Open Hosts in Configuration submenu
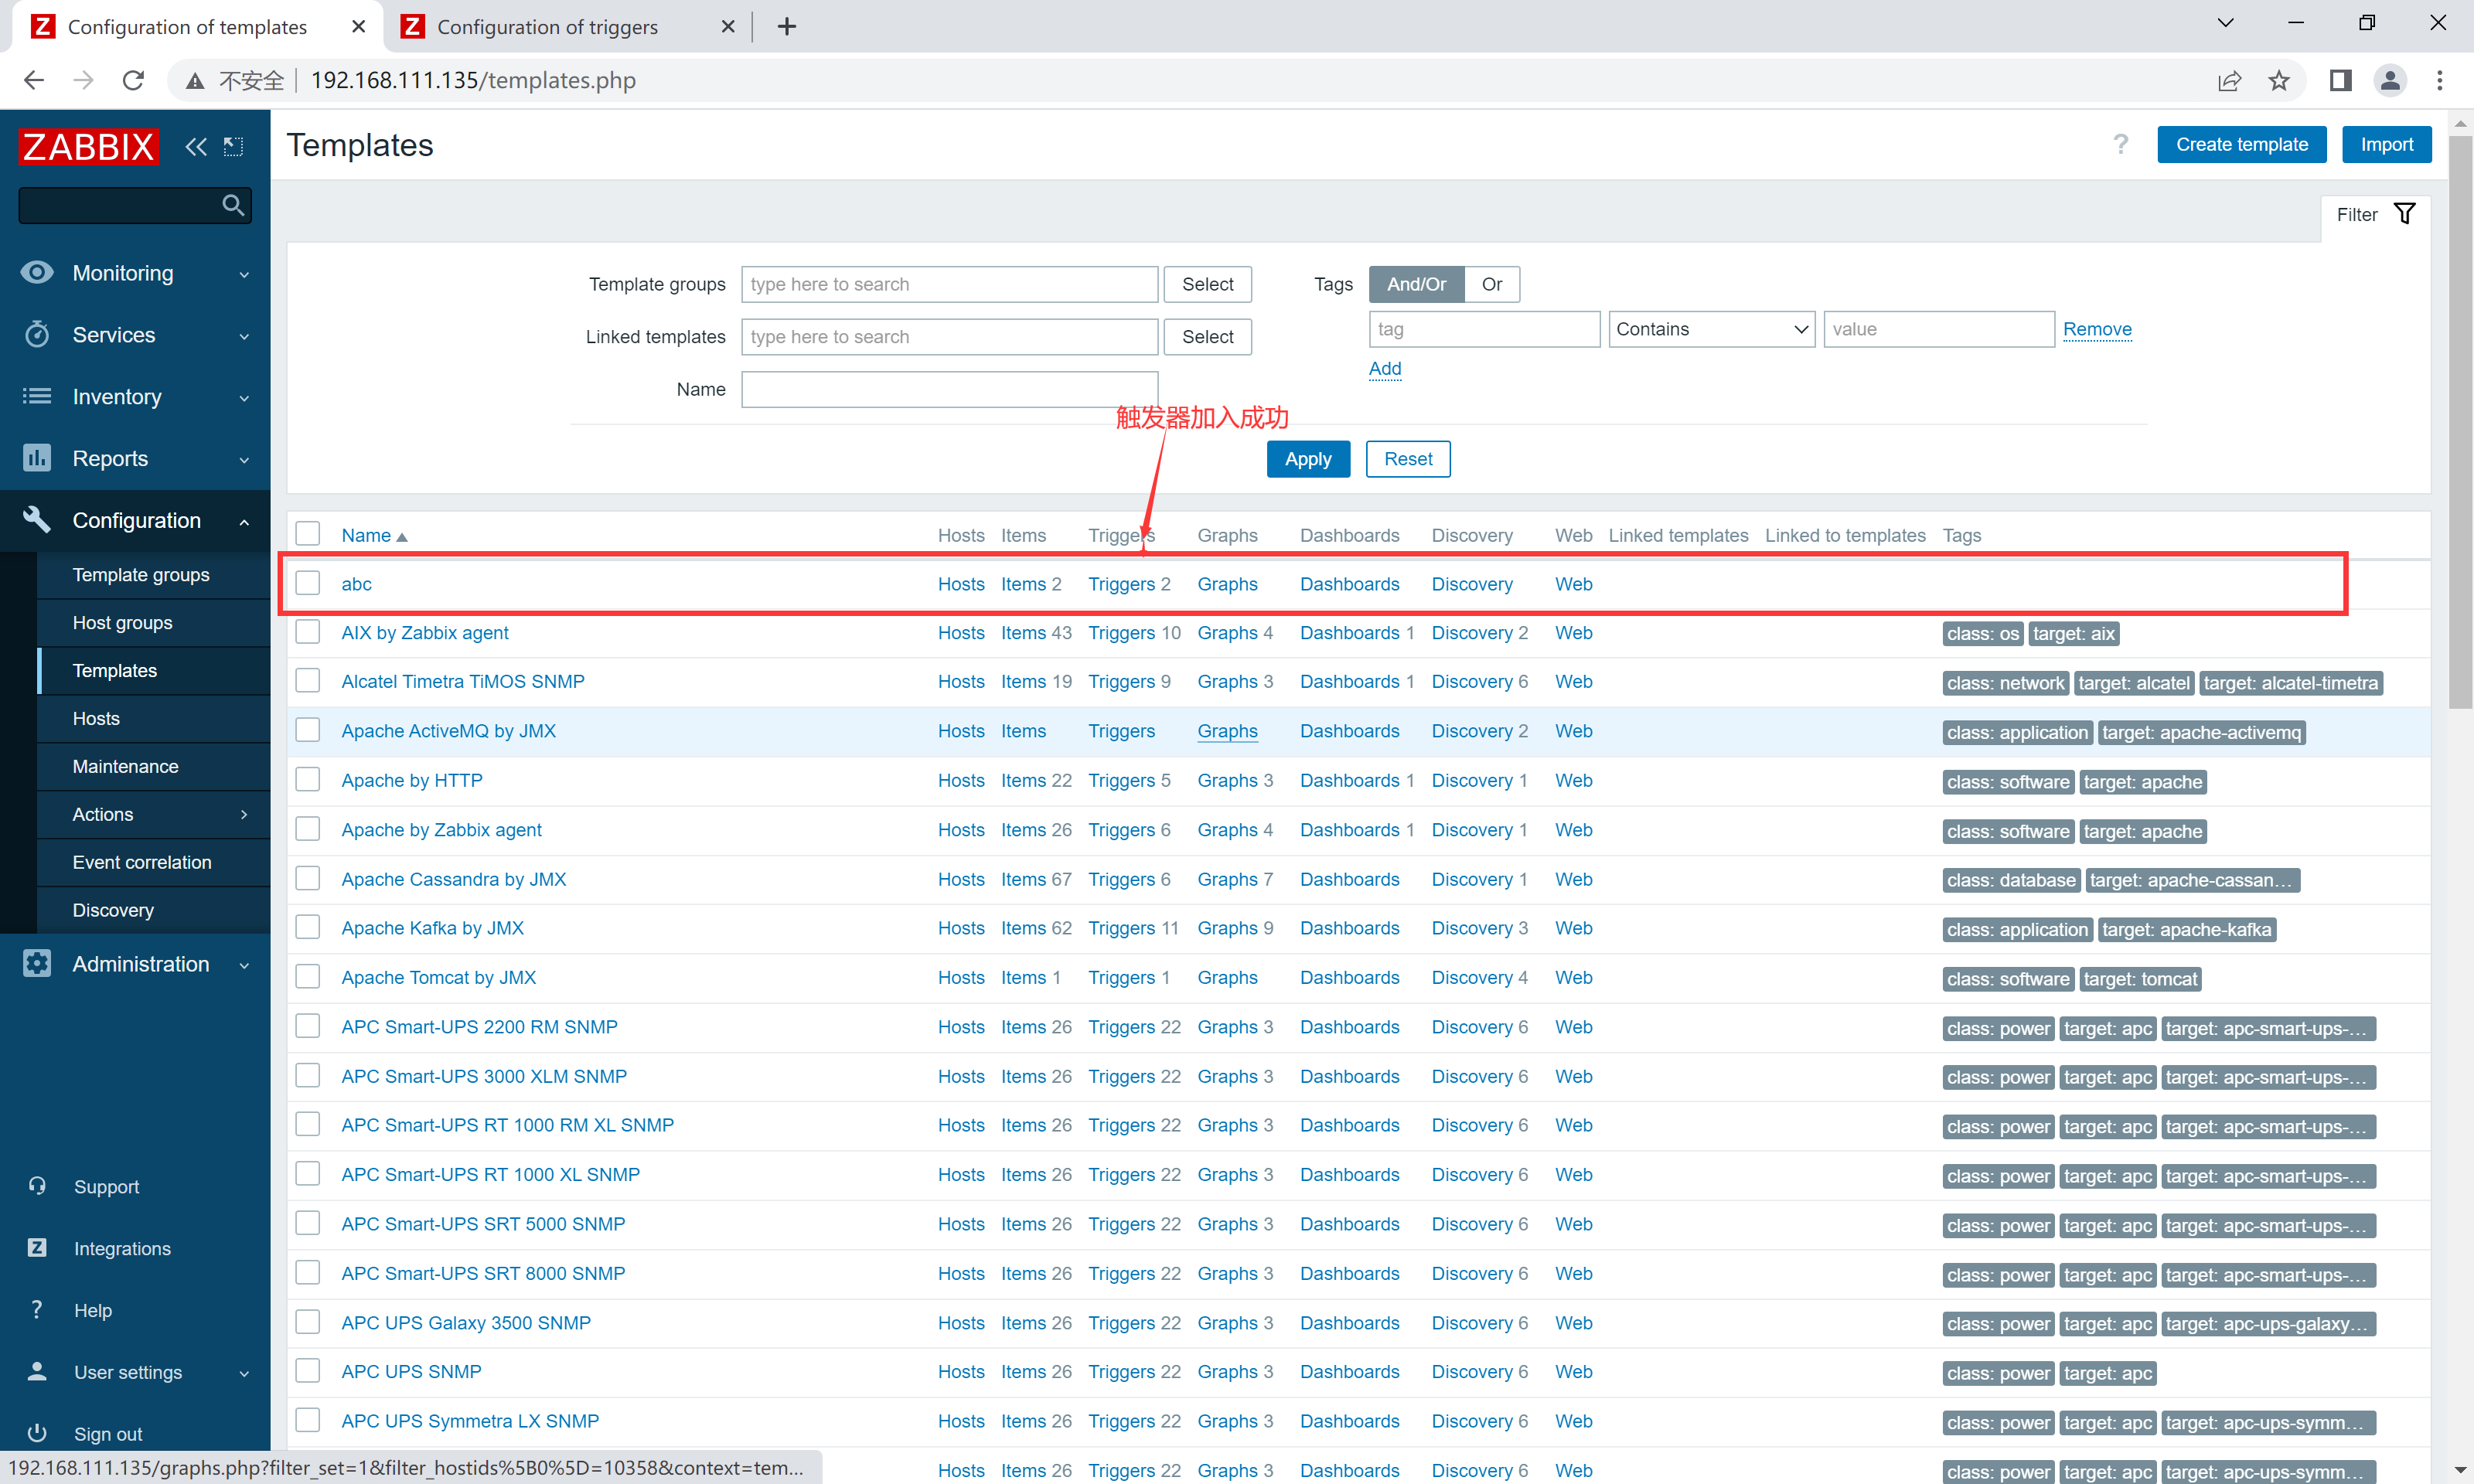 [96, 718]
